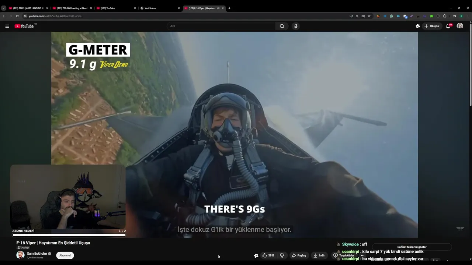Dislike the video with thumbs down
The width and height of the screenshot is (472, 265).
pyautogui.click(x=282, y=255)
